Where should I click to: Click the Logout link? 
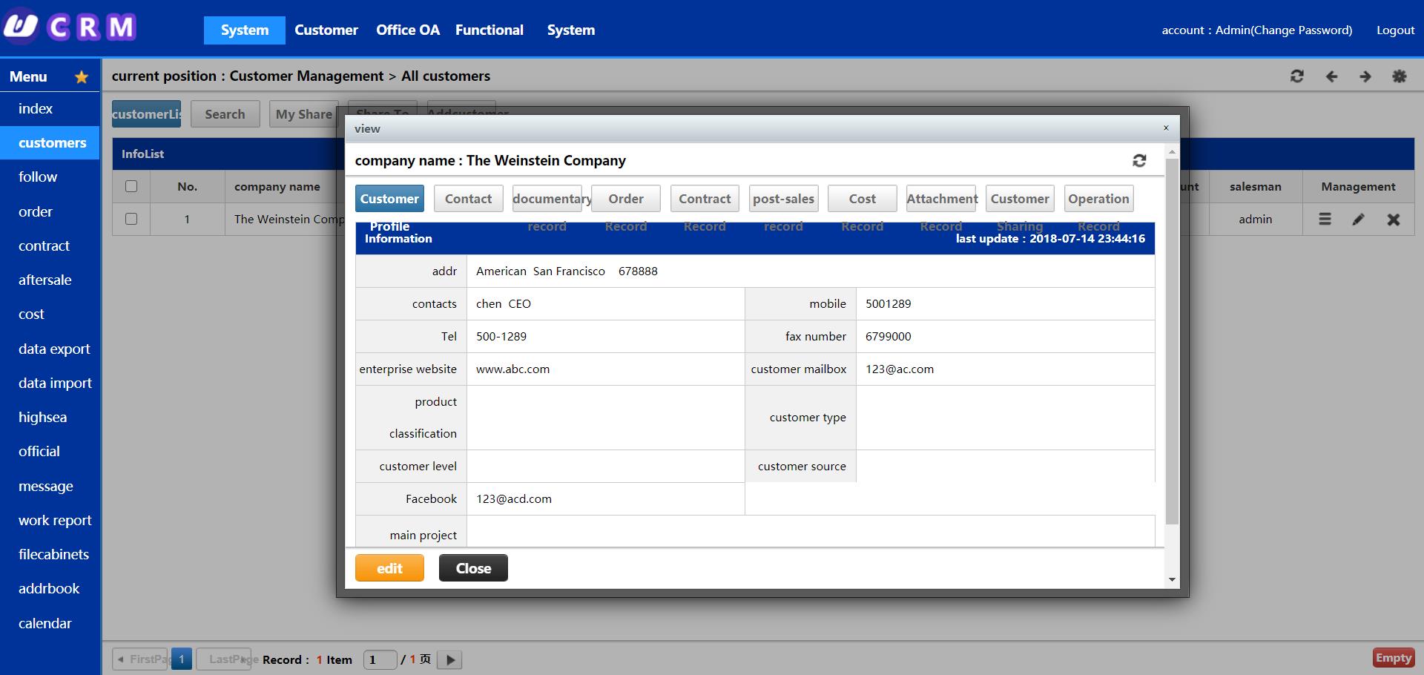click(1395, 30)
